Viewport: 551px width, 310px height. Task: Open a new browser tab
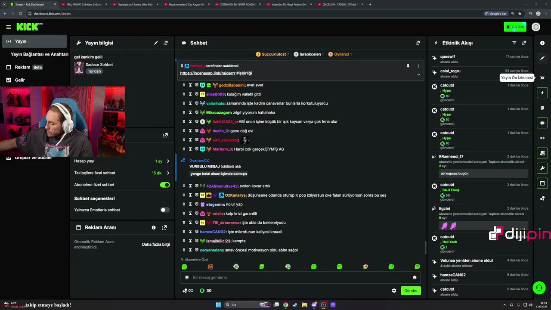pos(370,4)
